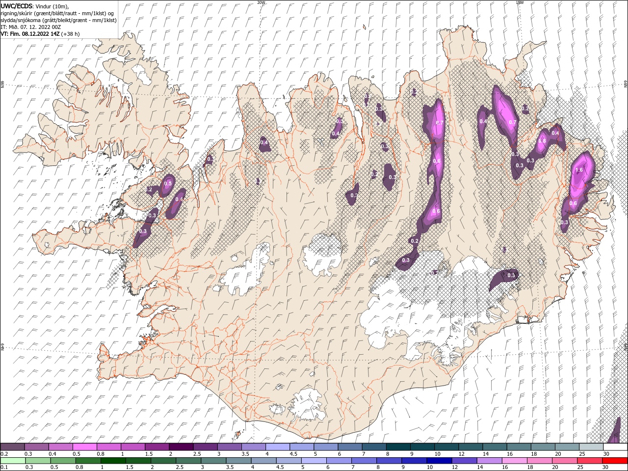Click the bright pink 0.5–0.8 swatch in the upper legend row
The image size is (628, 471).
(85, 447)
